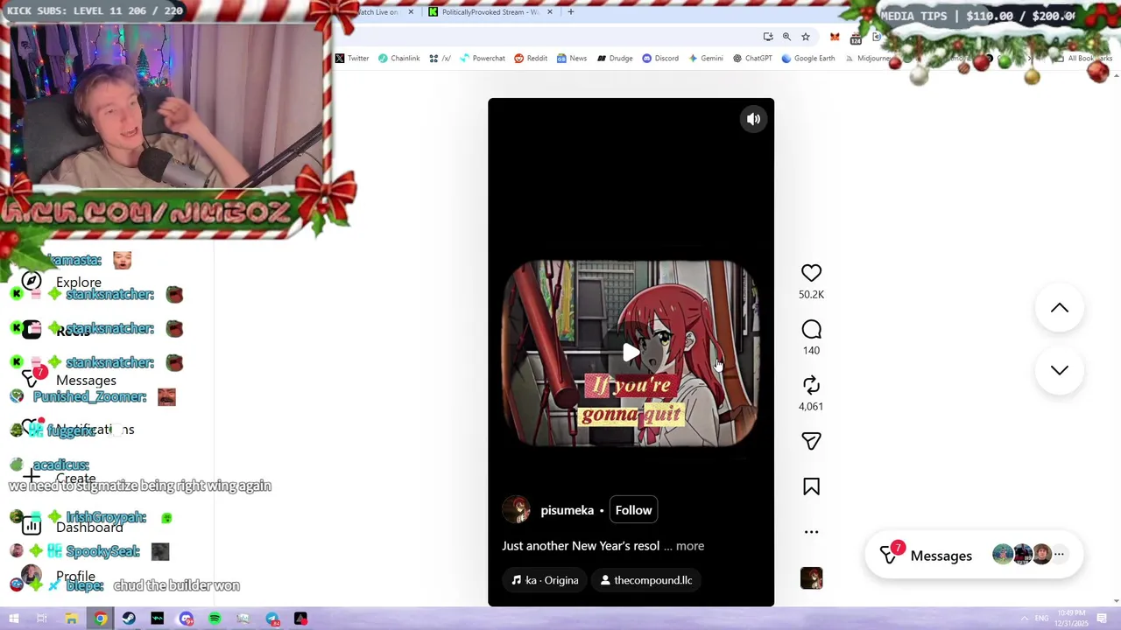Viewport: 1121px width, 630px height.
Task: Open the Twitter bookmark
Action: point(352,59)
